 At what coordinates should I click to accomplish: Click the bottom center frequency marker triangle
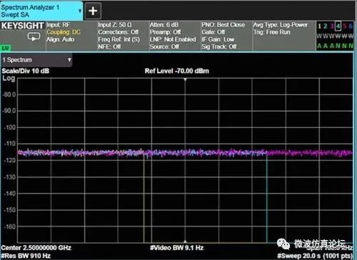(x=185, y=241)
